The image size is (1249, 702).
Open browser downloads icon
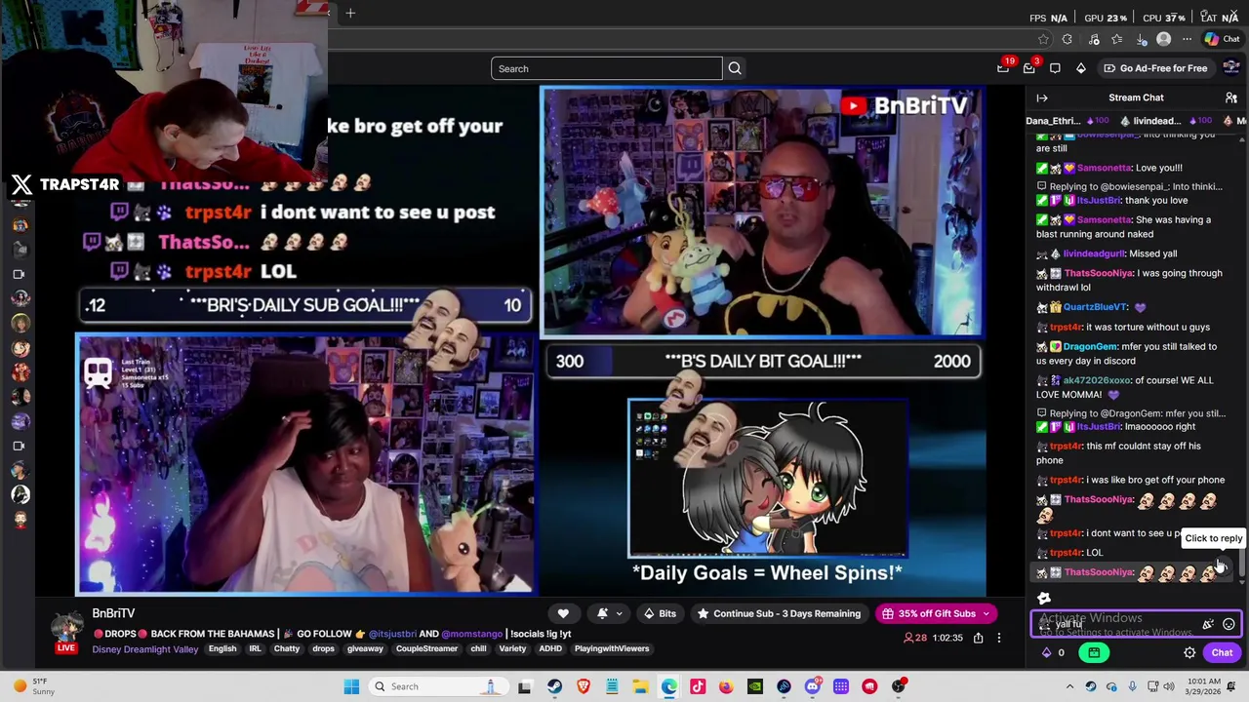tap(1142, 39)
